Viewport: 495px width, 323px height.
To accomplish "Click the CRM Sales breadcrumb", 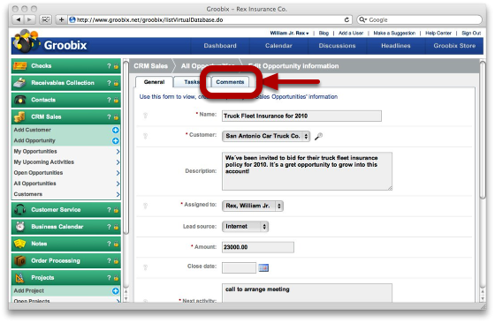I will (x=150, y=66).
